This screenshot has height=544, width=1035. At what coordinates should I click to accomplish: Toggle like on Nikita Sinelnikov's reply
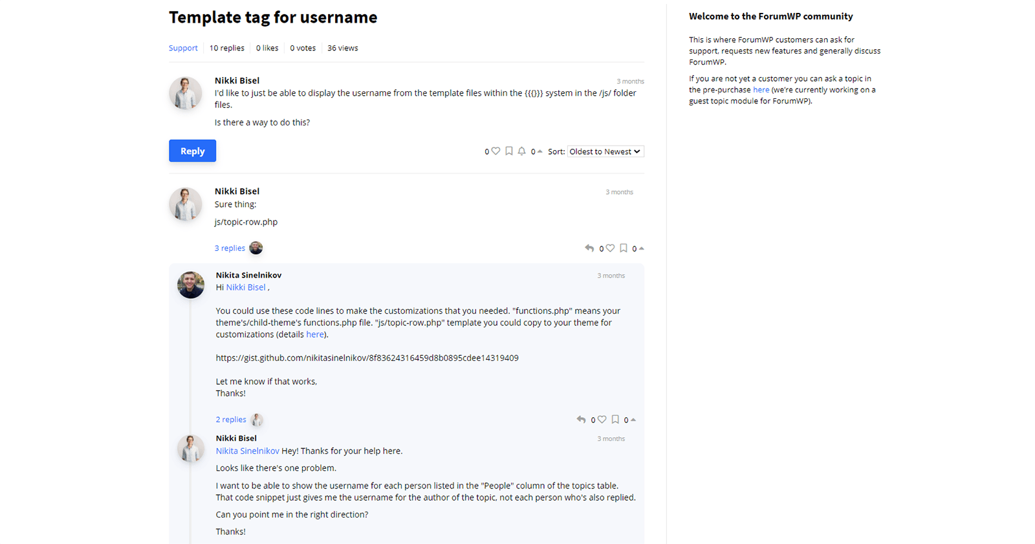(602, 420)
